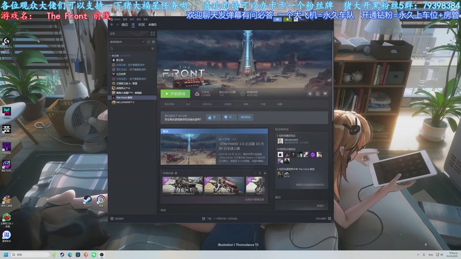
Task: Open friends and chat at bottom right
Action: 323,219
